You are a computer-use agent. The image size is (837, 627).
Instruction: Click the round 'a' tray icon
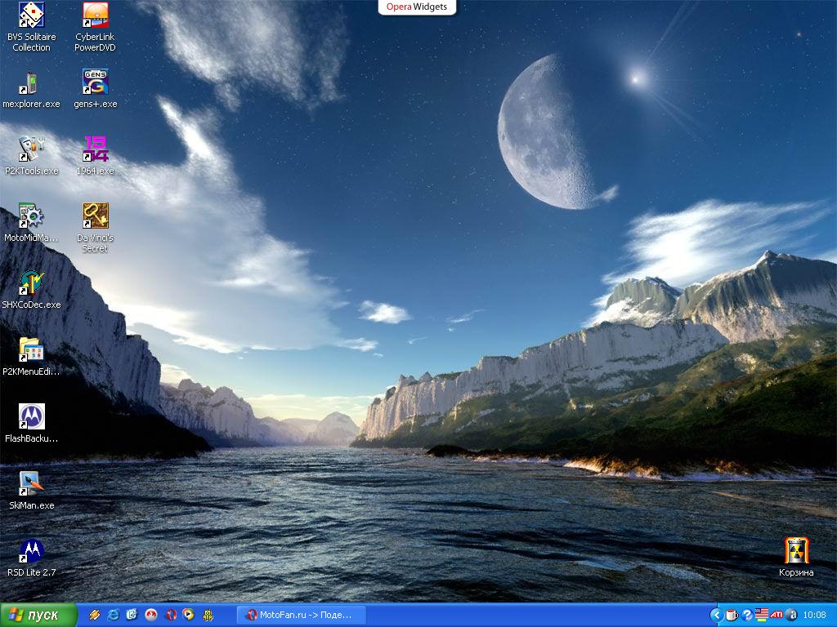[x=791, y=616]
